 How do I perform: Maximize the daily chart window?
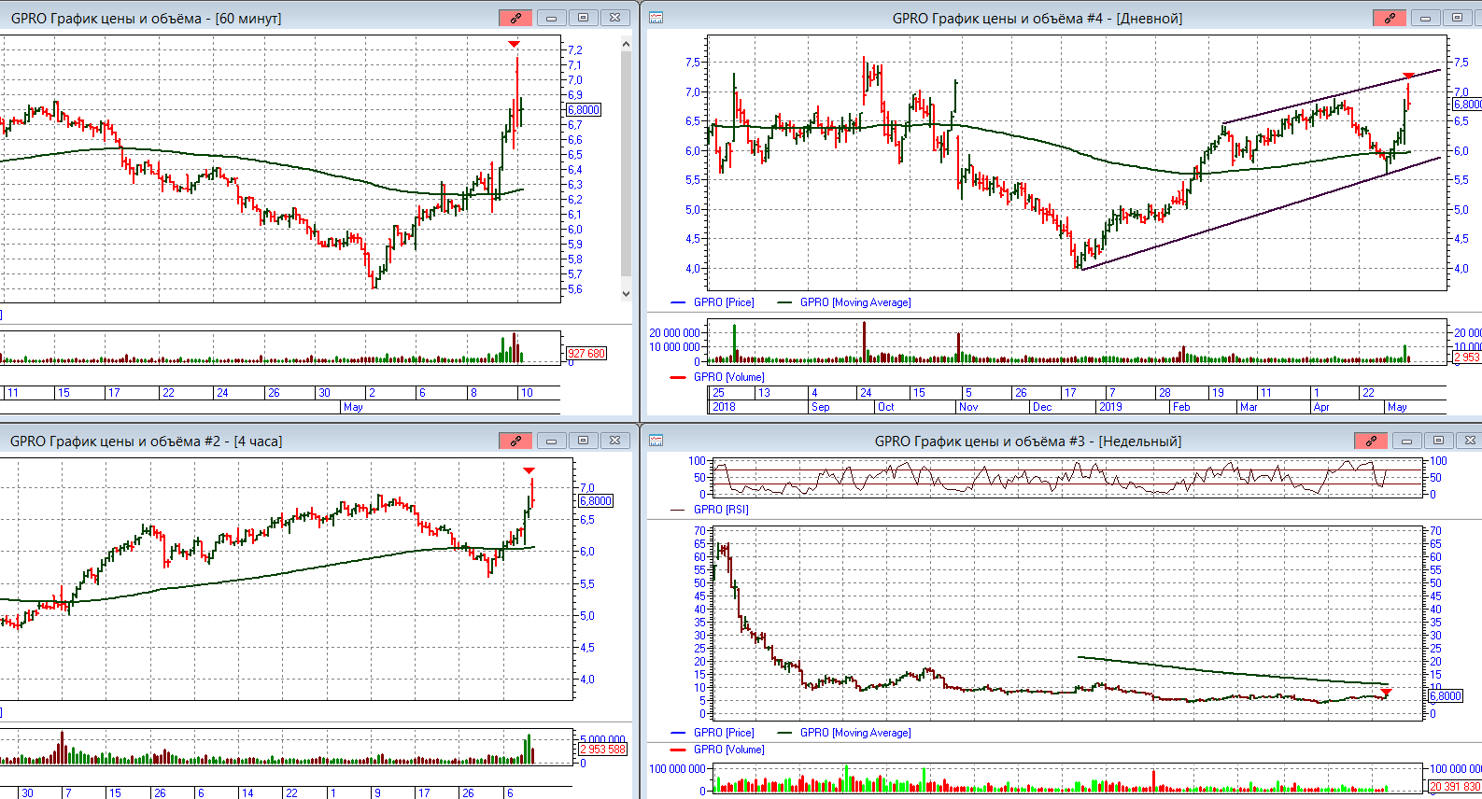pos(1457,18)
